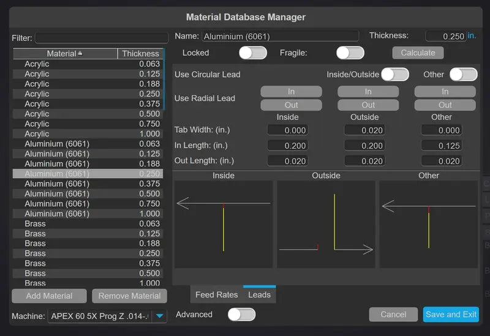Click Add Material button
This screenshot has height=336, width=490.
tap(49, 296)
